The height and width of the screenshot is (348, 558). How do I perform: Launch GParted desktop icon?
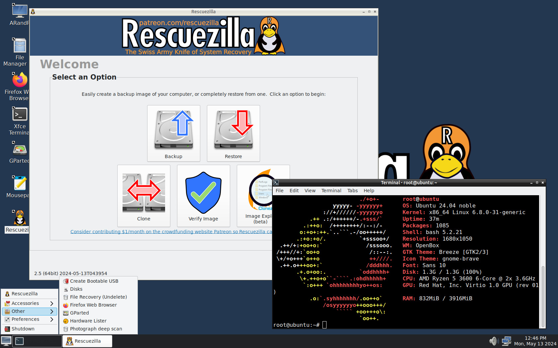tap(19, 152)
